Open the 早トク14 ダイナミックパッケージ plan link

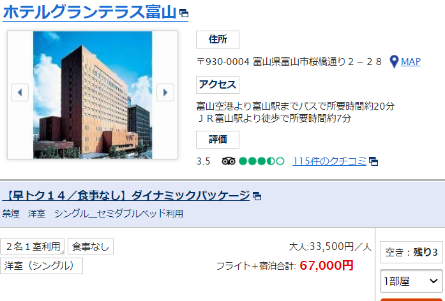126,196
